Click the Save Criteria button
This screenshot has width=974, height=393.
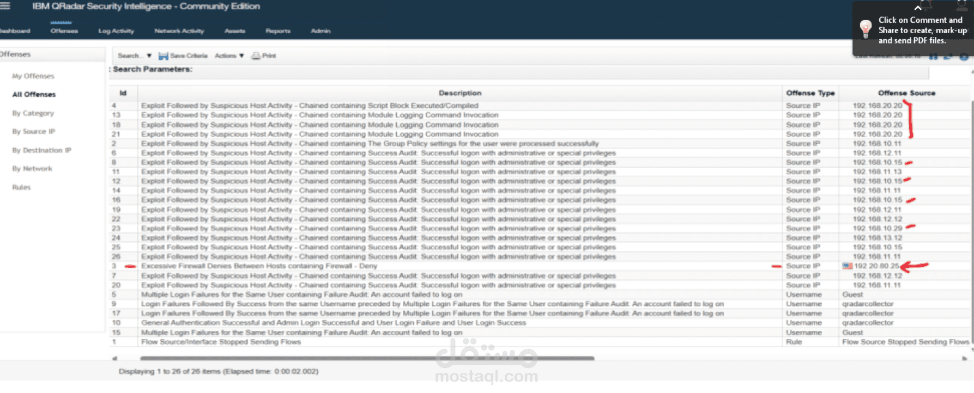tap(183, 56)
